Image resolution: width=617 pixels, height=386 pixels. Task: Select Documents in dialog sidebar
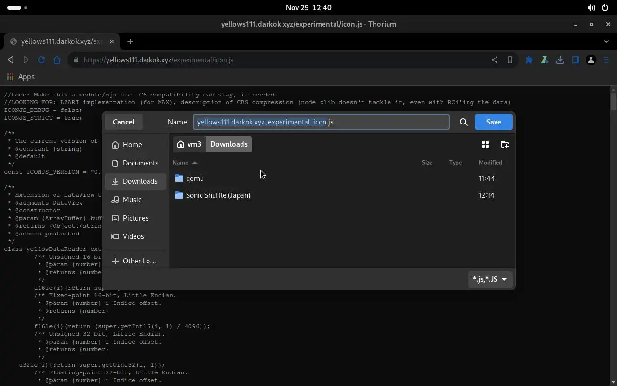pyautogui.click(x=136, y=163)
